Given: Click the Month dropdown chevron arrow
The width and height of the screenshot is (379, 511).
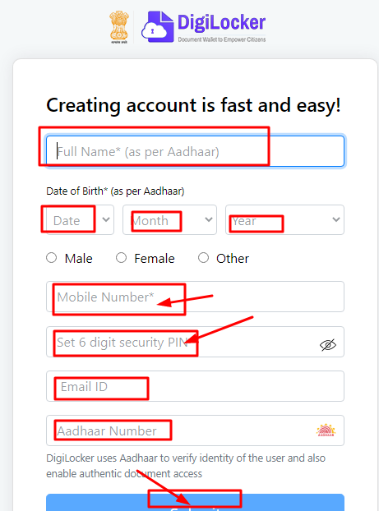Looking at the screenshot, I should tap(209, 219).
